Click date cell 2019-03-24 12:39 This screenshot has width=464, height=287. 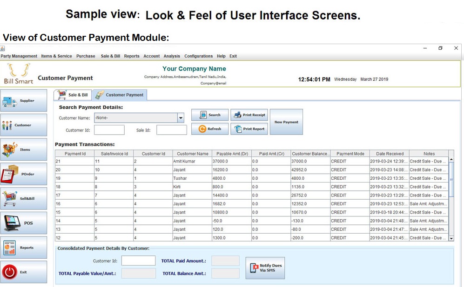coord(390,161)
